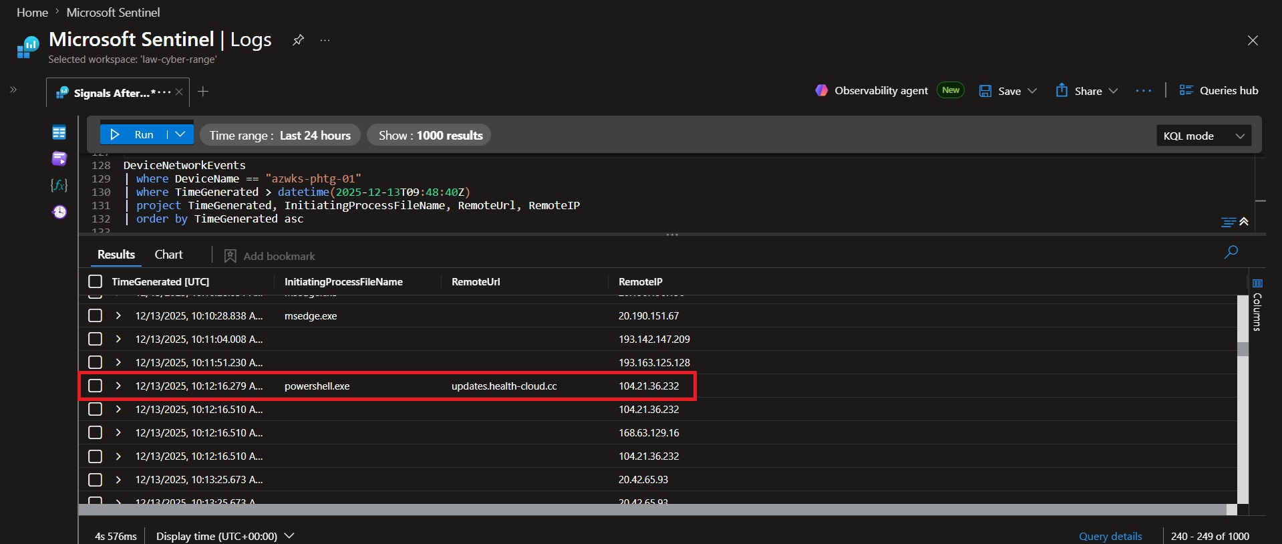Collapse the query editor double-chevron icon

[1244, 221]
